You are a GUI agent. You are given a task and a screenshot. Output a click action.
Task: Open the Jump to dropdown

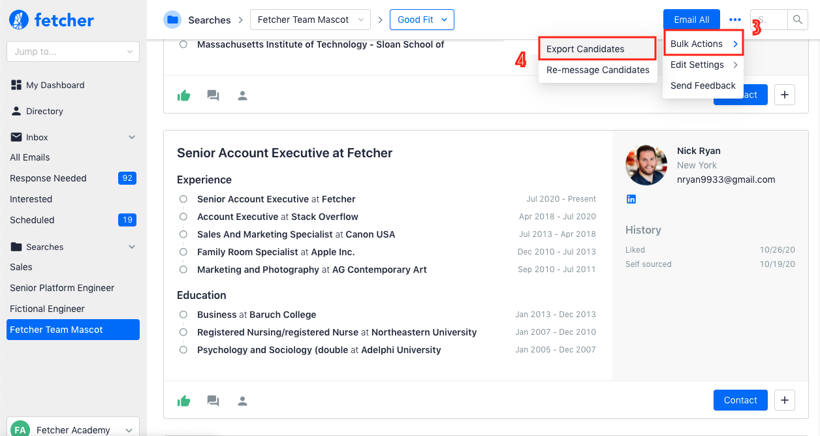pyautogui.click(x=73, y=52)
